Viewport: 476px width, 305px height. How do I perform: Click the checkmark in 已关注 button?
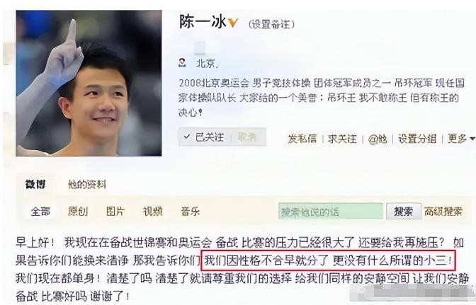pyautogui.click(x=187, y=137)
